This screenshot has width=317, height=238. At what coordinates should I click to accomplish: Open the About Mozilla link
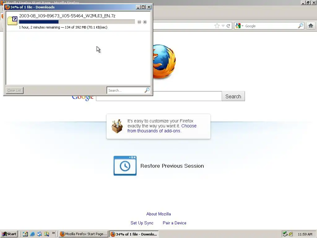click(158, 214)
